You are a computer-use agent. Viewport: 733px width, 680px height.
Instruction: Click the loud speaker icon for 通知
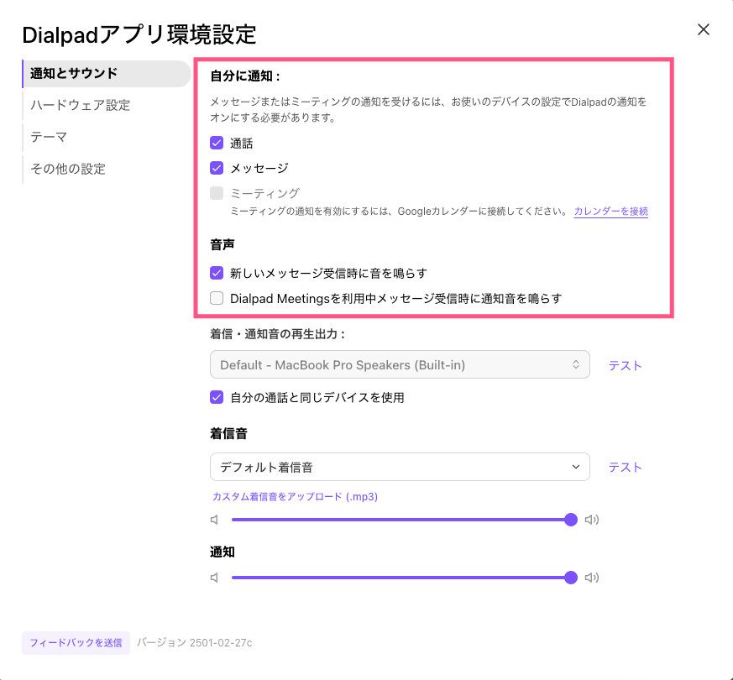click(592, 578)
